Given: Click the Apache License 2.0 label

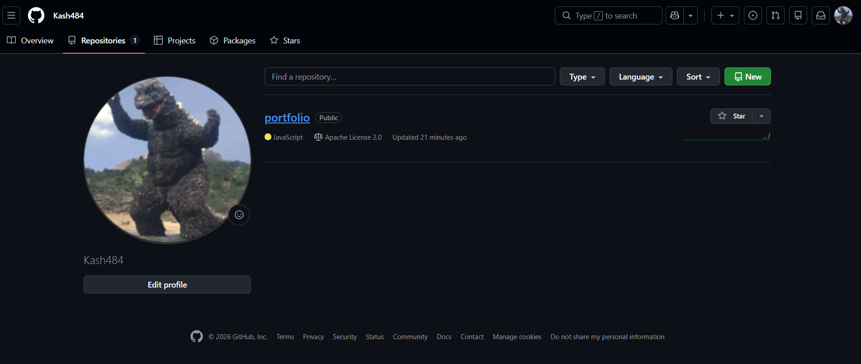Looking at the screenshot, I should pos(348,137).
